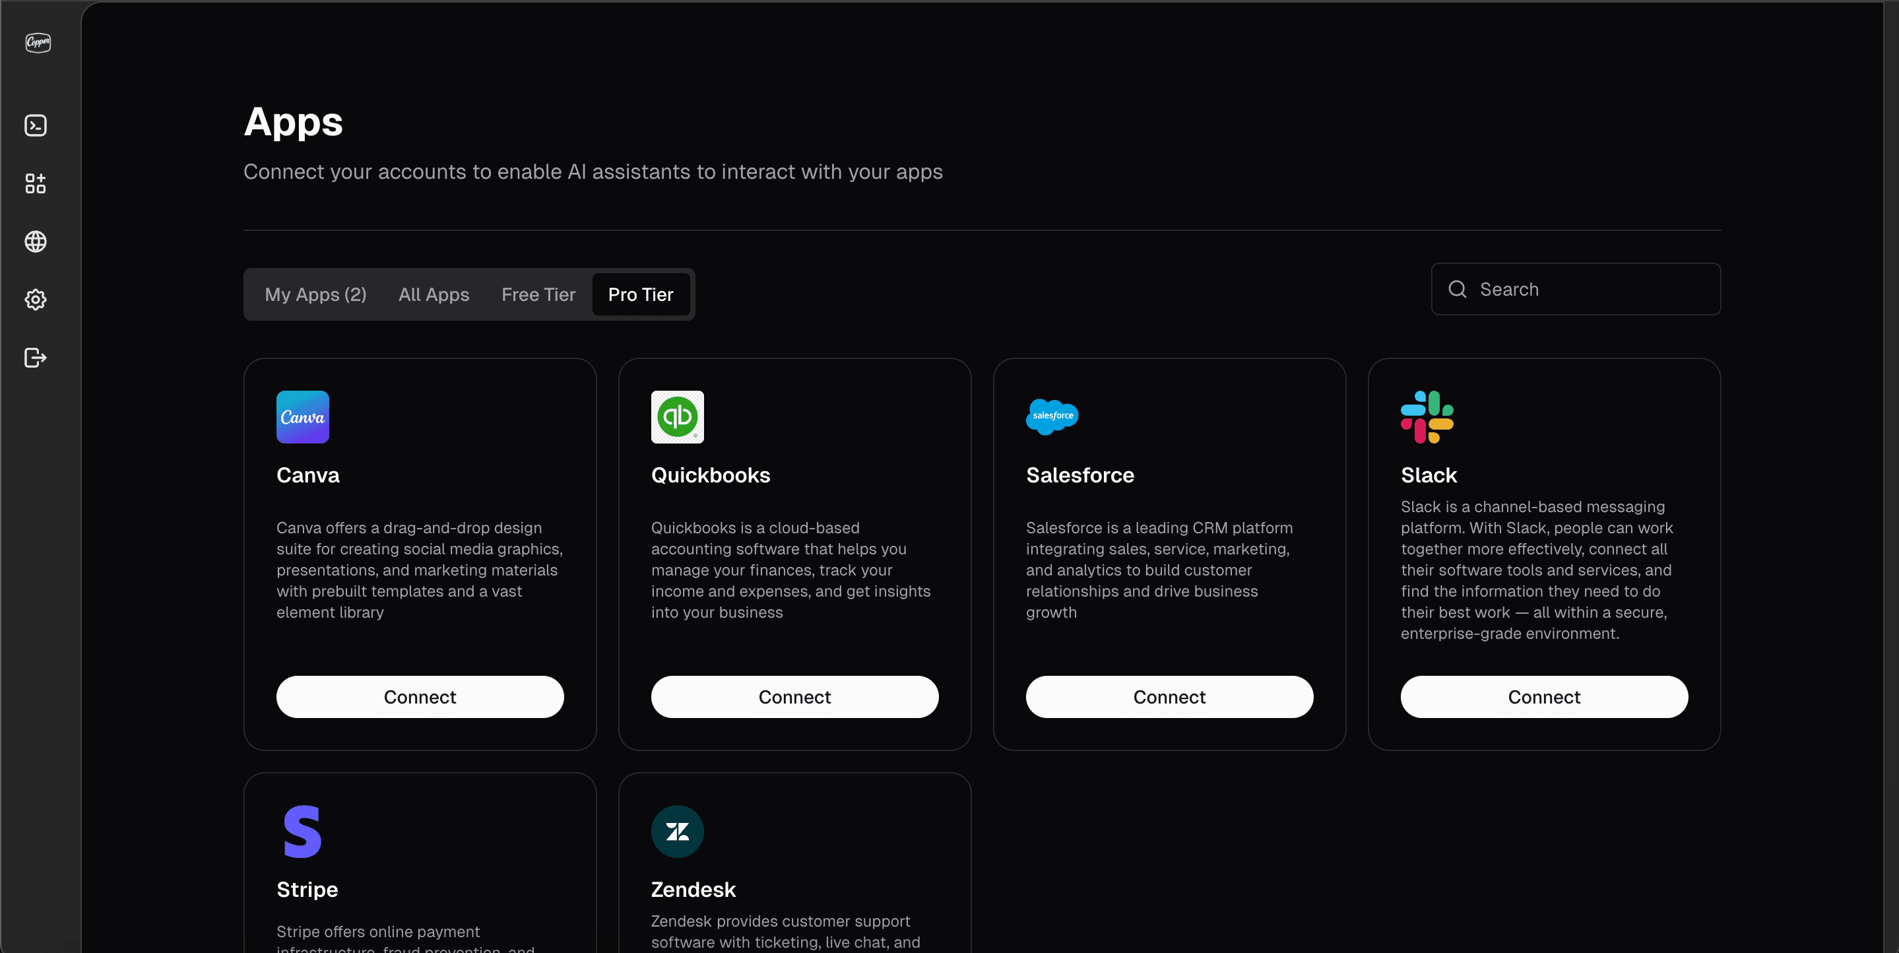Screen dimensions: 1899x953
Task: Switch to the My Apps tab
Action: pyautogui.click(x=315, y=294)
